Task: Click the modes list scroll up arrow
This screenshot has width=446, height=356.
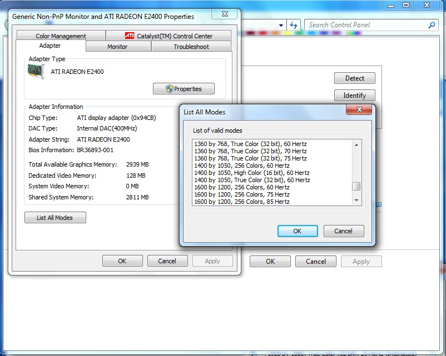Action: click(x=356, y=145)
